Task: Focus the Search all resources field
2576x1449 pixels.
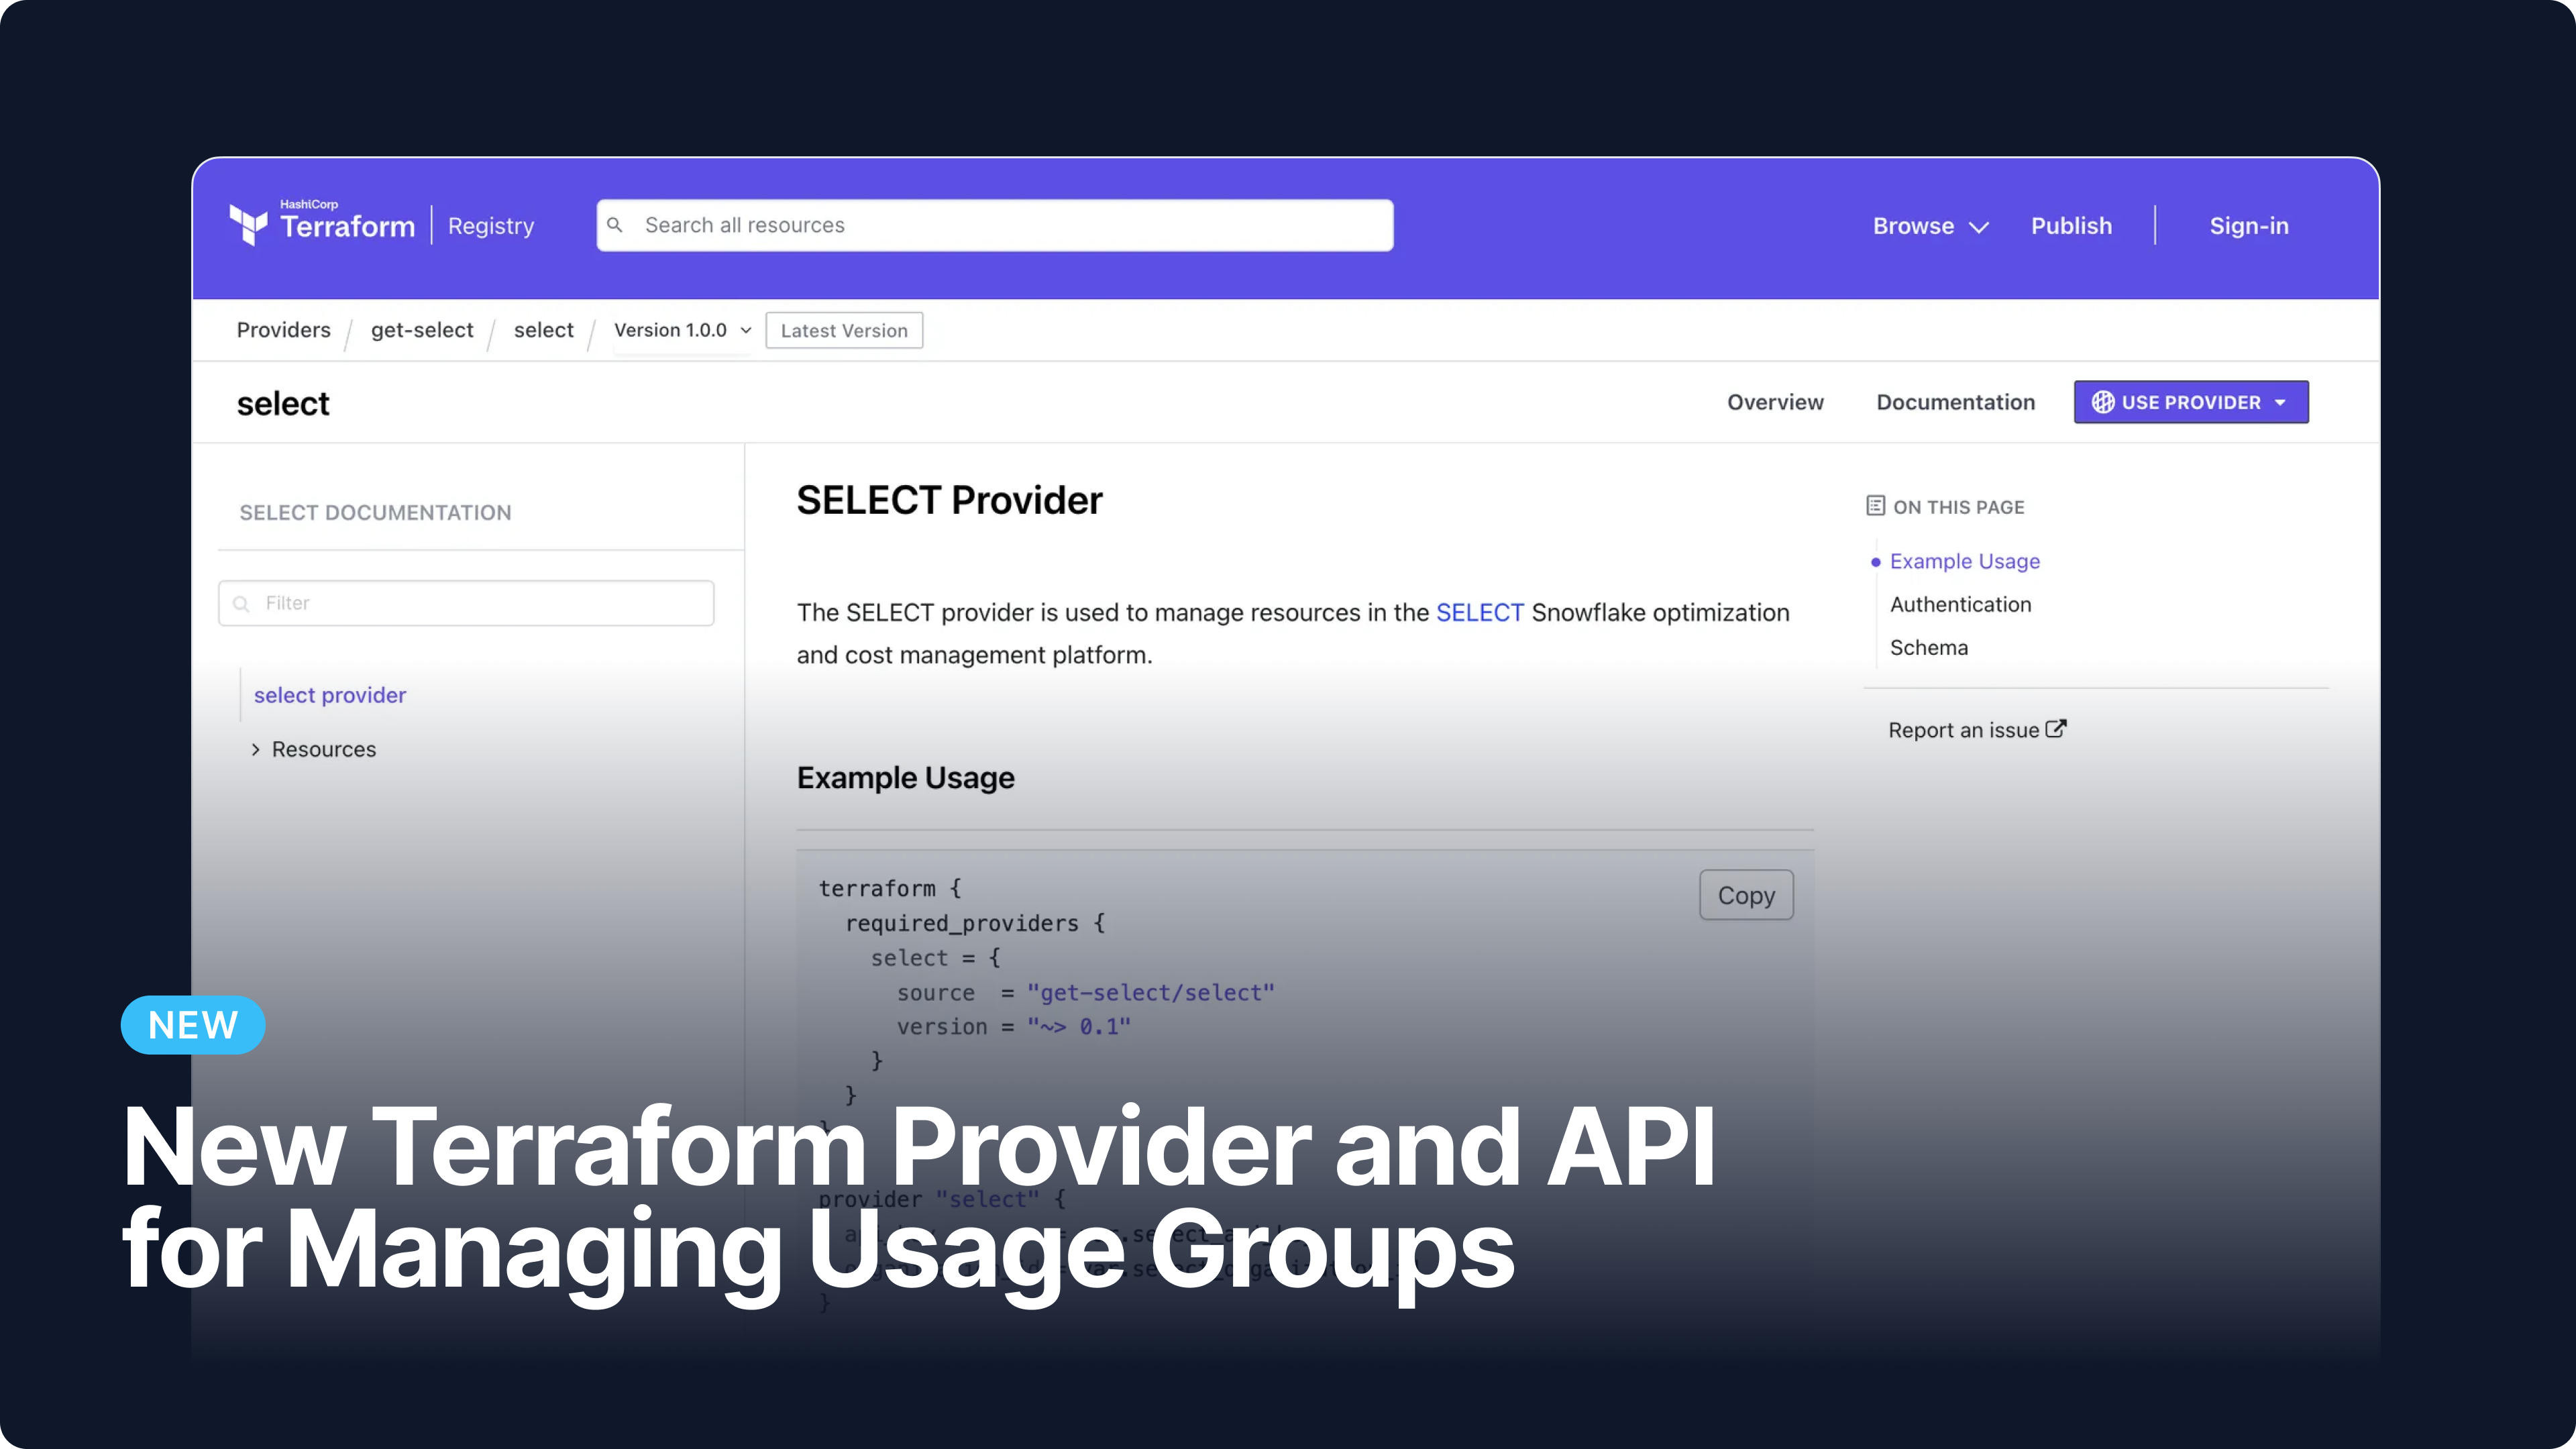Action: click(994, 225)
